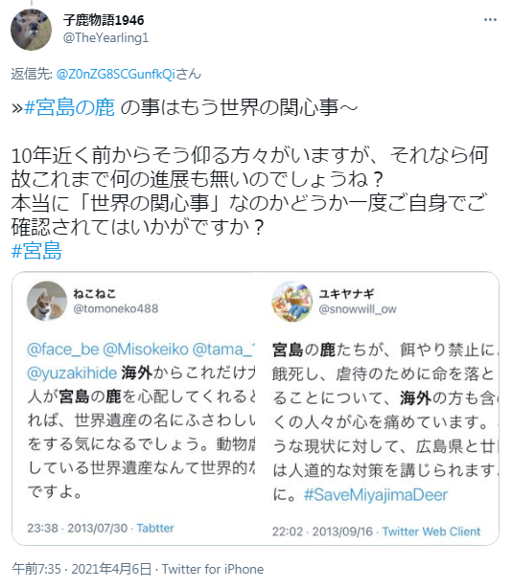Click the tweet timestamp 午前7:35 · 2021年4月6日
This screenshot has height=588, width=512.
tap(81, 569)
